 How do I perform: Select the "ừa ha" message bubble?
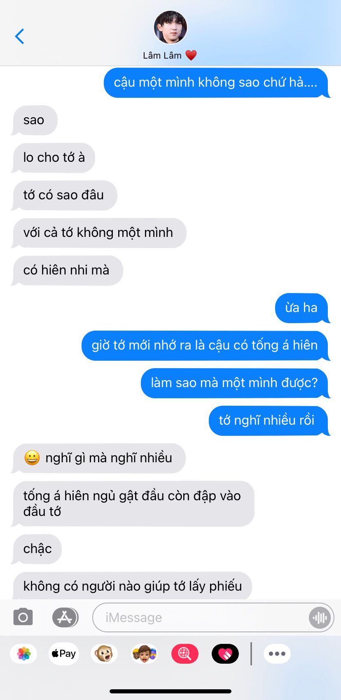coord(302,308)
